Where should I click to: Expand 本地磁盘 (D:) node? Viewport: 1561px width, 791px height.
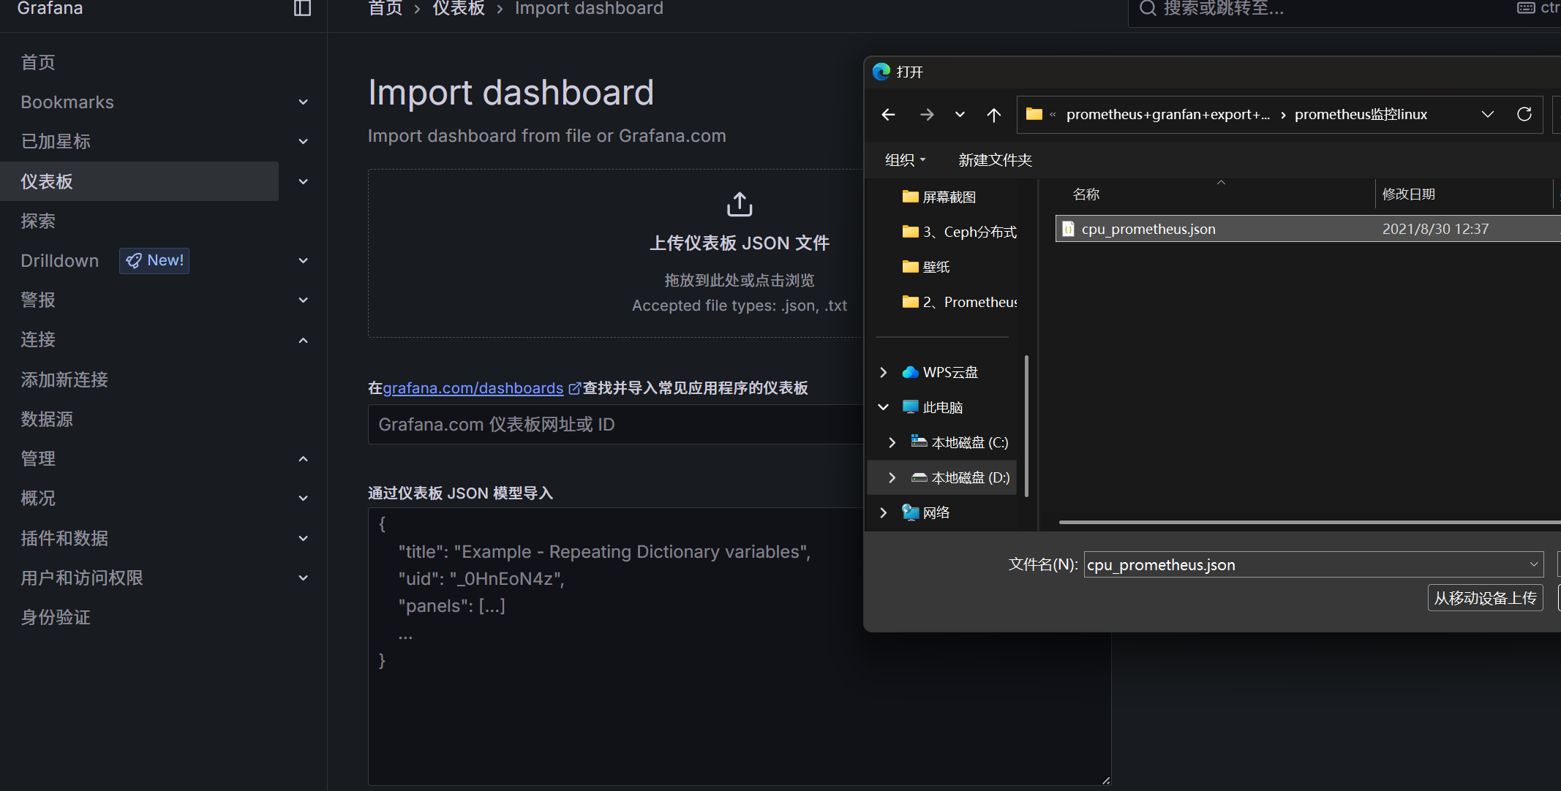coord(892,477)
